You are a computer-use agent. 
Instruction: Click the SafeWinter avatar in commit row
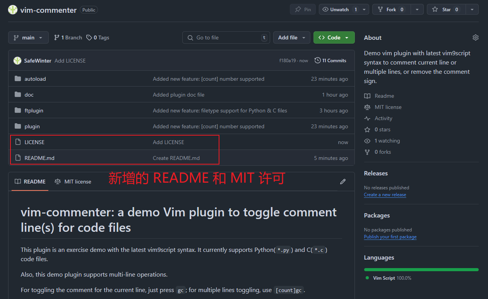coord(17,61)
